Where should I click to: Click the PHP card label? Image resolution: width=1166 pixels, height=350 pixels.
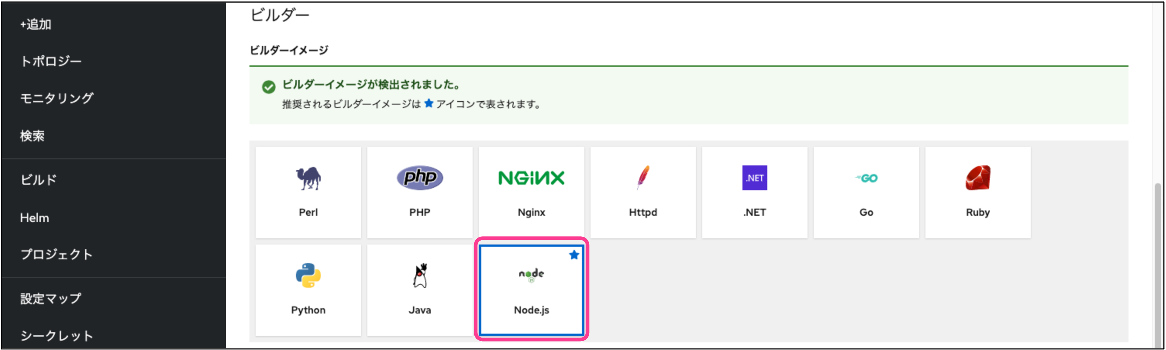pos(420,212)
